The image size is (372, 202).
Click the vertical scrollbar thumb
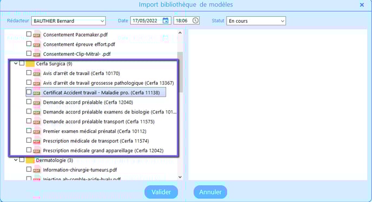point(180,72)
